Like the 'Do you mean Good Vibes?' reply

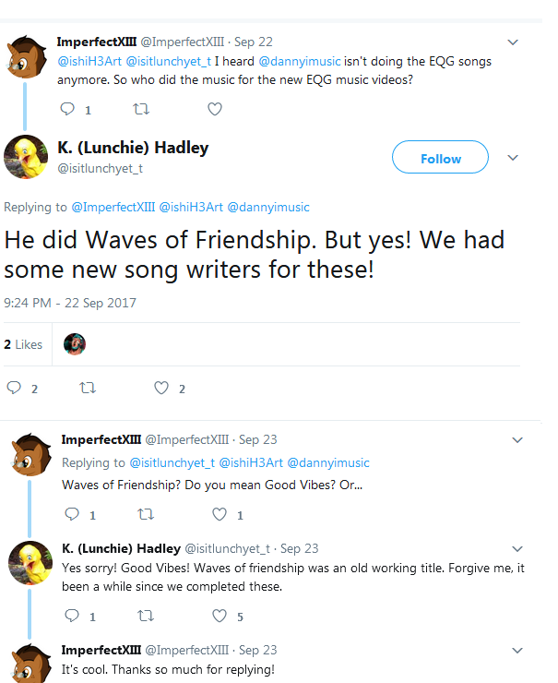pyautogui.click(x=220, y=514)
